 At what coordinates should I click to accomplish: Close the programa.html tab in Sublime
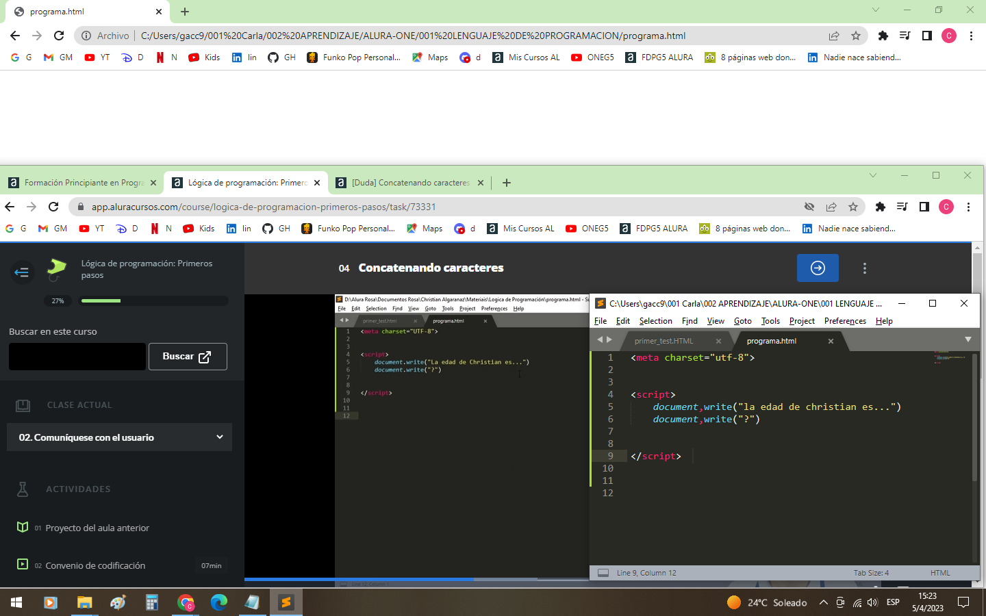(x=831, y=341)
